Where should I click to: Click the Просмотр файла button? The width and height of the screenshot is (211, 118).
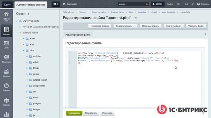click(x=100, y=26)
